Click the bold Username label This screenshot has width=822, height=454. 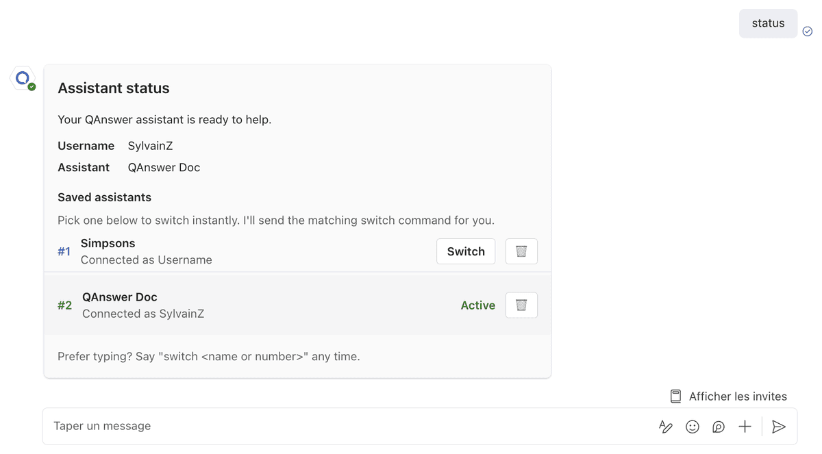click(x=86, y=146)
